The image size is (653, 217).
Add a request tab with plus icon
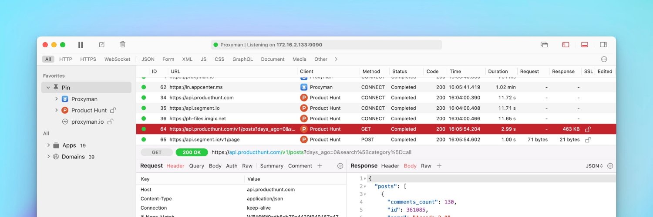[320, 166]
